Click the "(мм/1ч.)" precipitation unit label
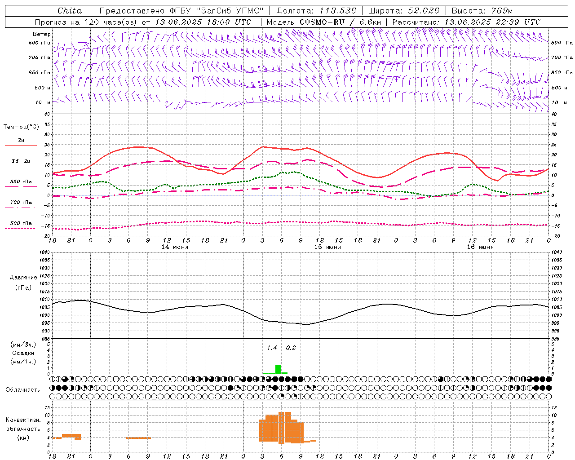This screenshot has height=460, width=575. pyautogui.click(x=23, y=362)
